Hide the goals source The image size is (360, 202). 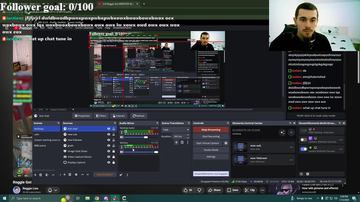(x=109, y=146)
